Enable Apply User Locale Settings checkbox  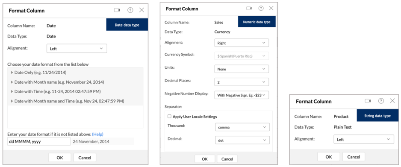click(x=169, y=117)
